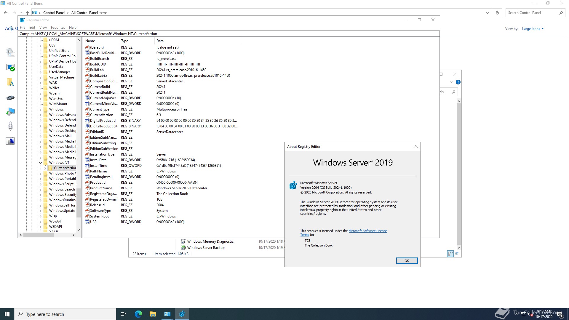
Task: Click OK in About Registry Editor dialog
Action: point(407,261)
